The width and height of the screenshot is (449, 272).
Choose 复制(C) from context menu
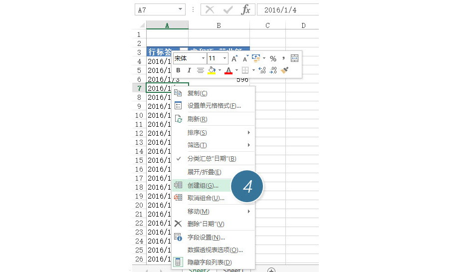tap(214, 93)
